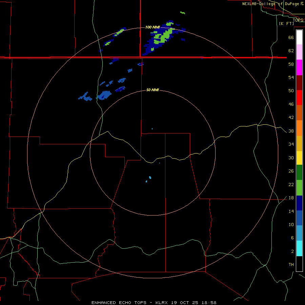Screen dimensions: 305x305
Task: Click the "[K FT]" units label
Action: tap(286, 24)
